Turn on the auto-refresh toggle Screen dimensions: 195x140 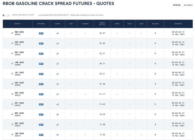8,15
